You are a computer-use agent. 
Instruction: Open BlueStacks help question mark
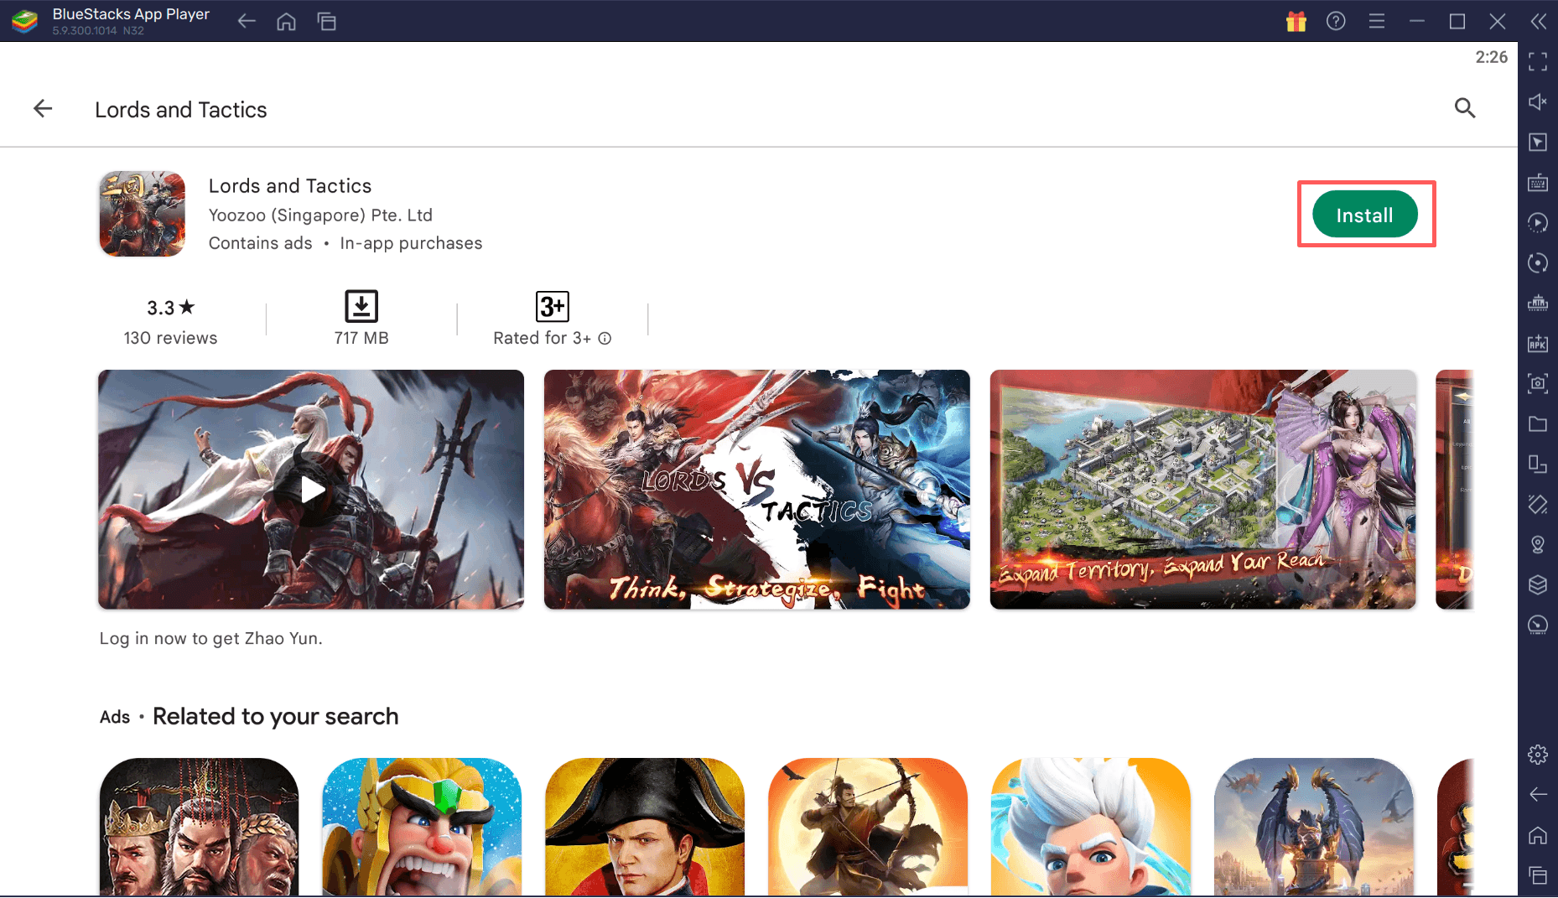1336,21
